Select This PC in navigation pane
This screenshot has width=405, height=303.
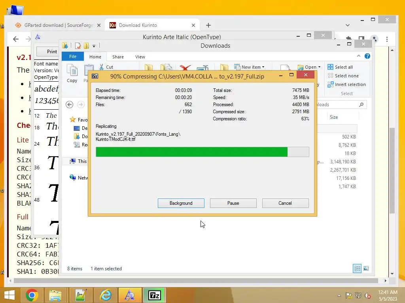point(79,161)
